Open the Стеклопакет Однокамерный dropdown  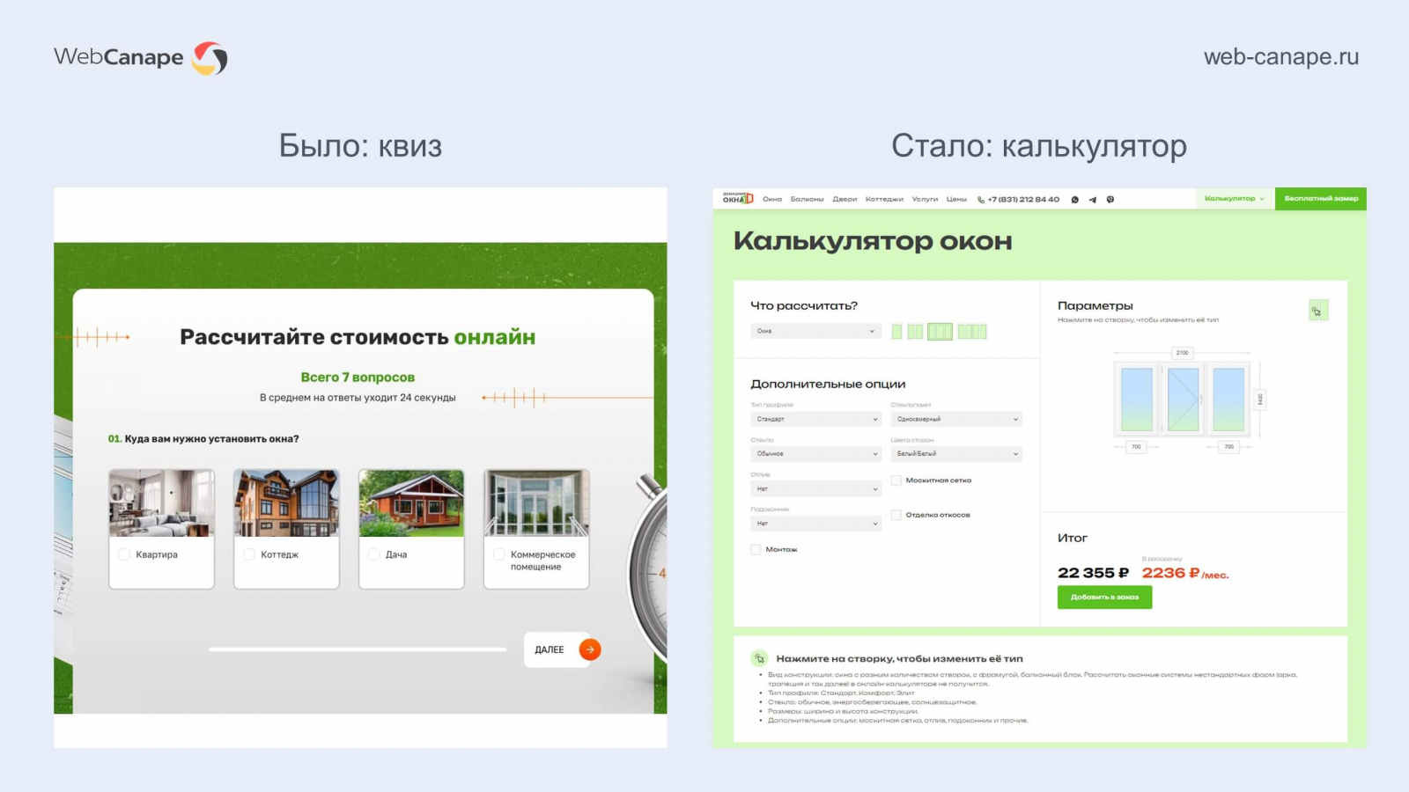click(955, 419)
